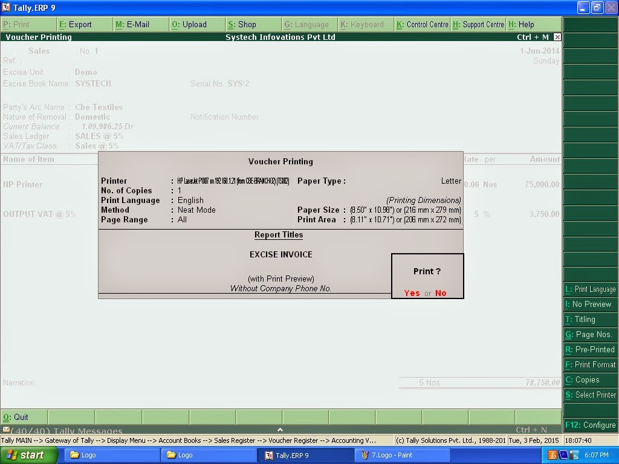The height and width of the screenshot is (464, 619).
Task: Close the Voucher Printing screen with X
Action: pyautogui.click(x=557, y=37)
